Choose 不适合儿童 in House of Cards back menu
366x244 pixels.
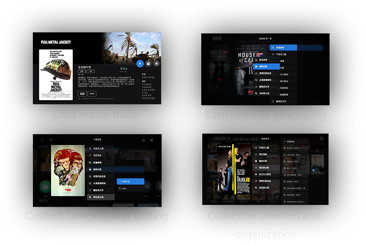click(x=283, y=54)
